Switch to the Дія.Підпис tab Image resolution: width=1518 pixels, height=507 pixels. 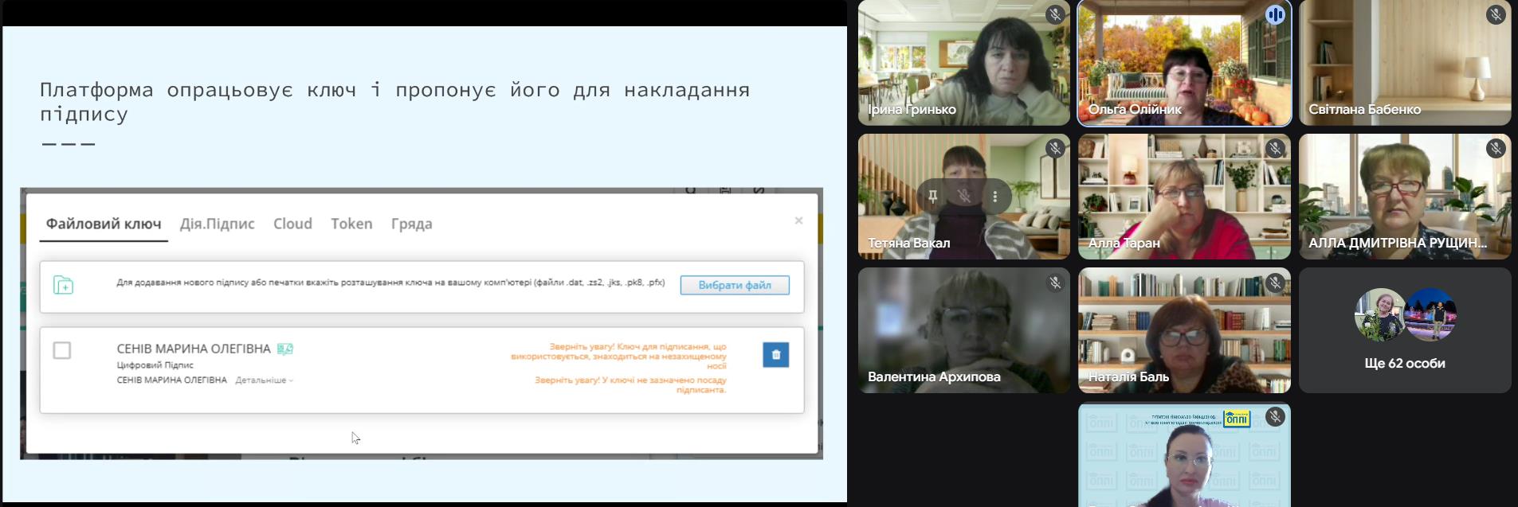[x=217, y=224]
